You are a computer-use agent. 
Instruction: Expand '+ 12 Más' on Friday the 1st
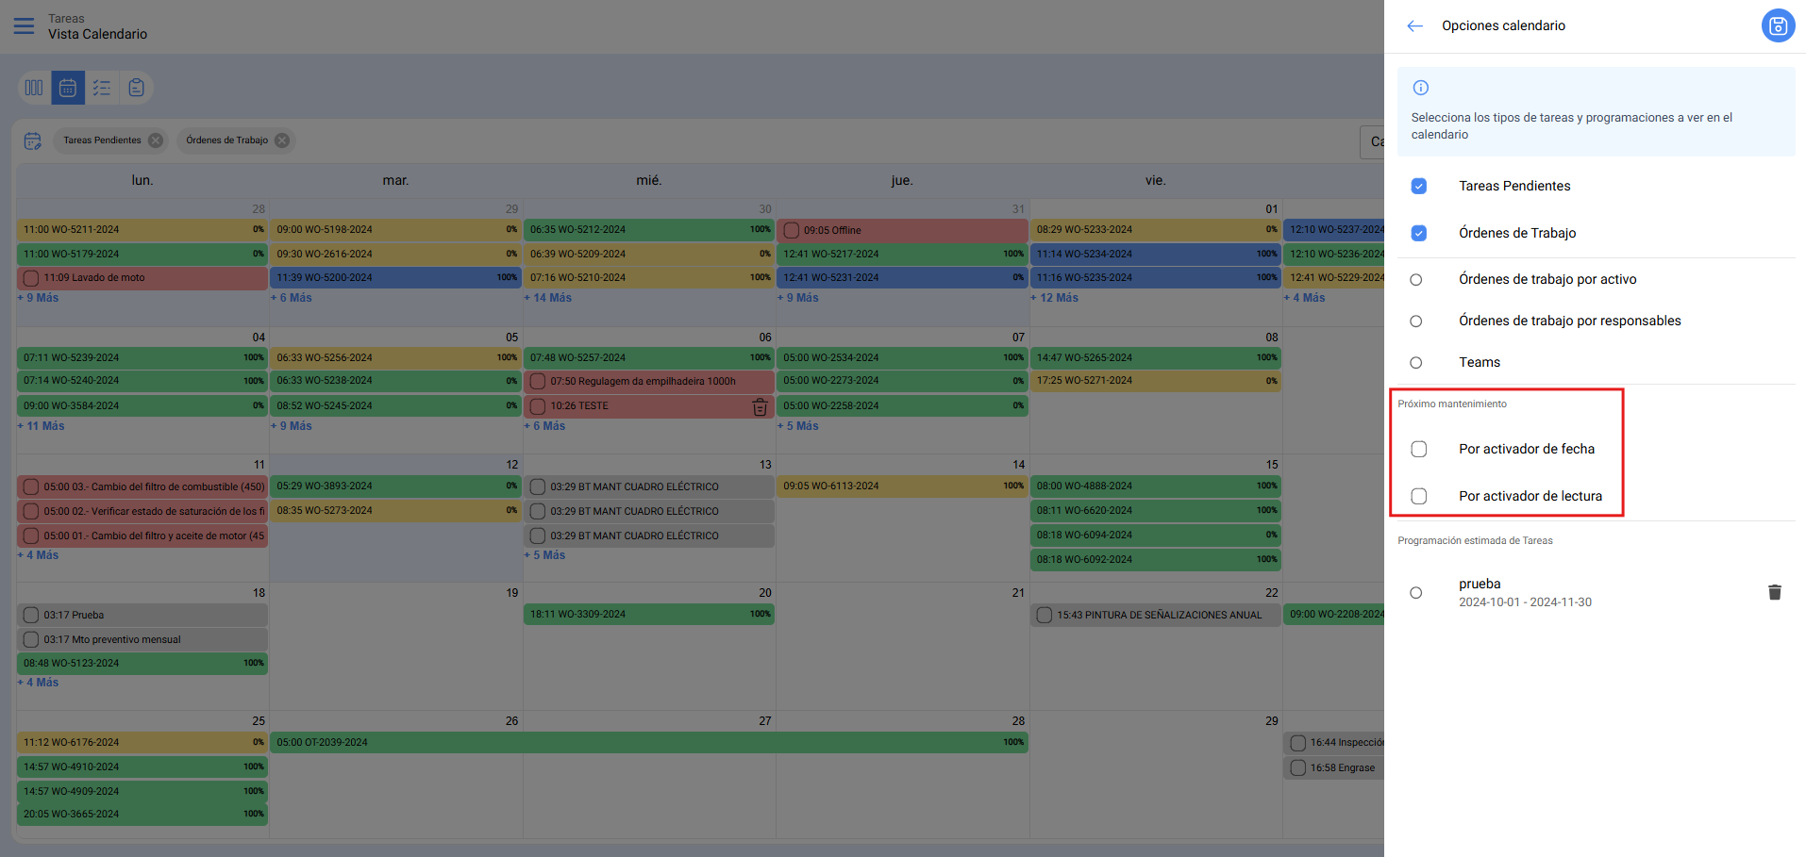pyautogui.click(x=1059, y=298)
